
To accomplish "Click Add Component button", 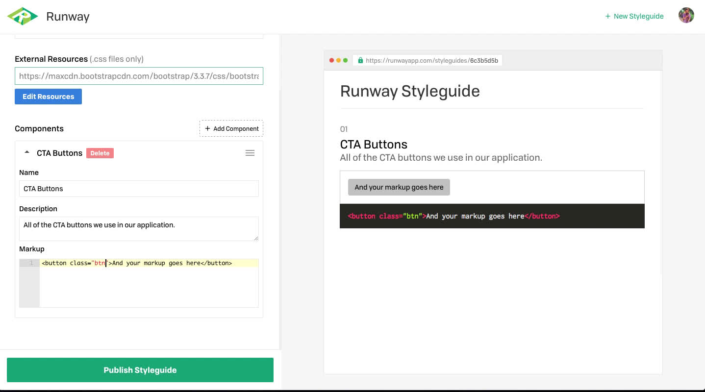I will (x=231, y=128).
